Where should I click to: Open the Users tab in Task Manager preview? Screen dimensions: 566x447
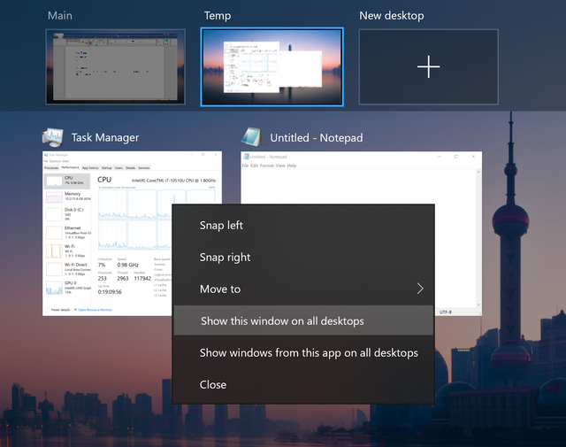click(119, 167)
